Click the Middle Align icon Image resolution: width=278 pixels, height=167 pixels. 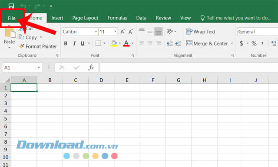[150, 32]
